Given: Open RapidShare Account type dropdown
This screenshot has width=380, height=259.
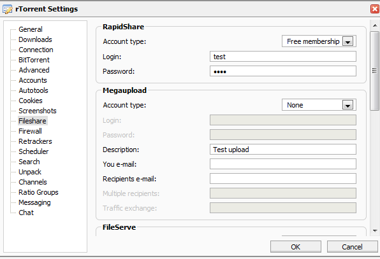Looking at the screenshot, I should coord(319,41).
